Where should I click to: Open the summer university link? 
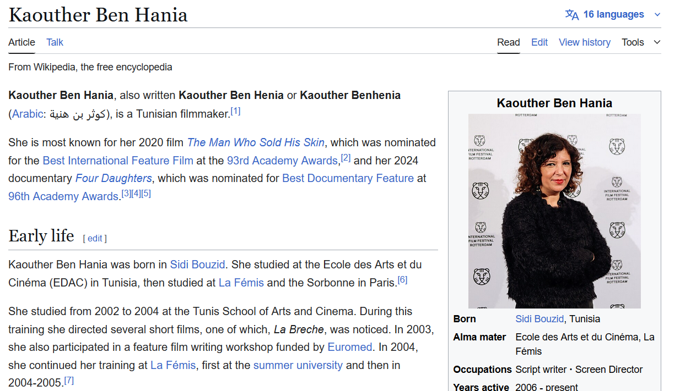click(x=298, y=365)
